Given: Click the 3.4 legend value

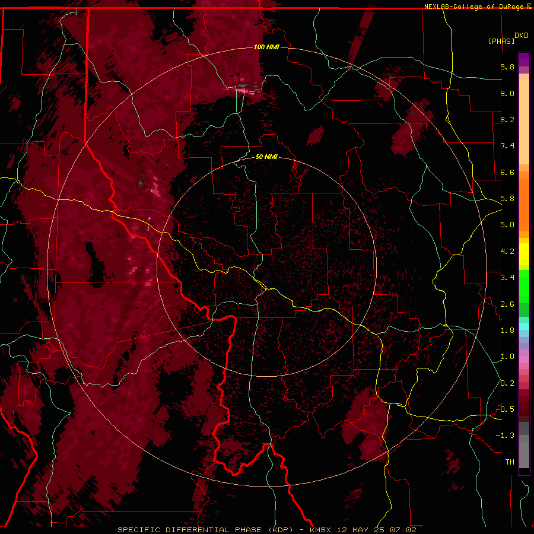Looking at the screenshot, I should [x=507, y=278].
